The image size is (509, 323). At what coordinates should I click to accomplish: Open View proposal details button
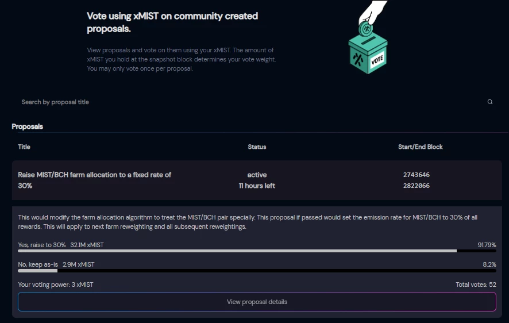(x=257, y=302)
